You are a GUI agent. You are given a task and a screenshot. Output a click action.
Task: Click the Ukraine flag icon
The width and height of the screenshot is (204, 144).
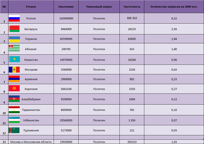point(14,39)
